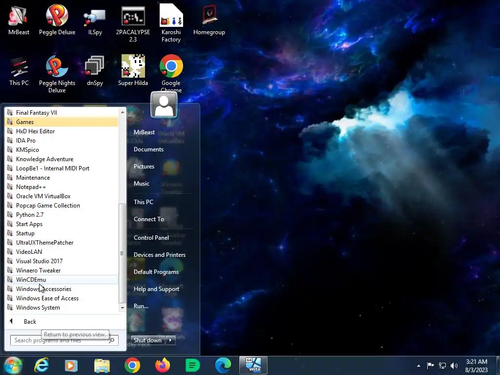Open the Oracle VM VirtualBox folder

[62, 196]
